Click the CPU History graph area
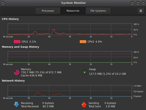Viewport: 146px width, 110px height. click(70, 29)
